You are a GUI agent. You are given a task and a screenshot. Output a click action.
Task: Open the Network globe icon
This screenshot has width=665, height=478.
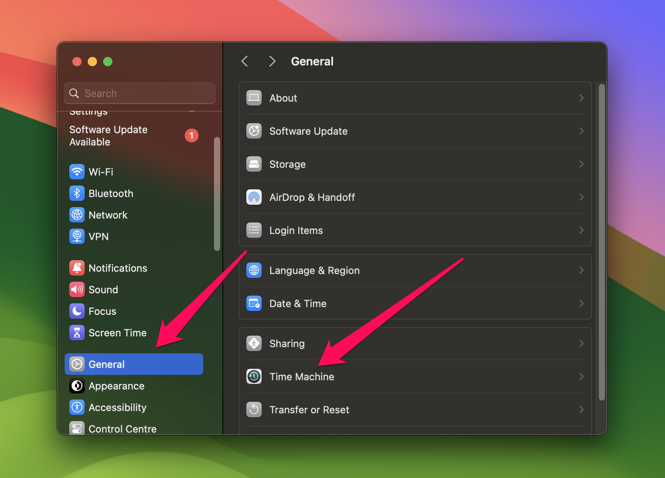click(77, 215)
